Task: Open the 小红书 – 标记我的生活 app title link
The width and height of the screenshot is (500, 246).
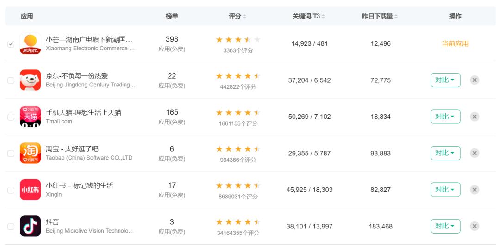Action: tap(80, 185)
